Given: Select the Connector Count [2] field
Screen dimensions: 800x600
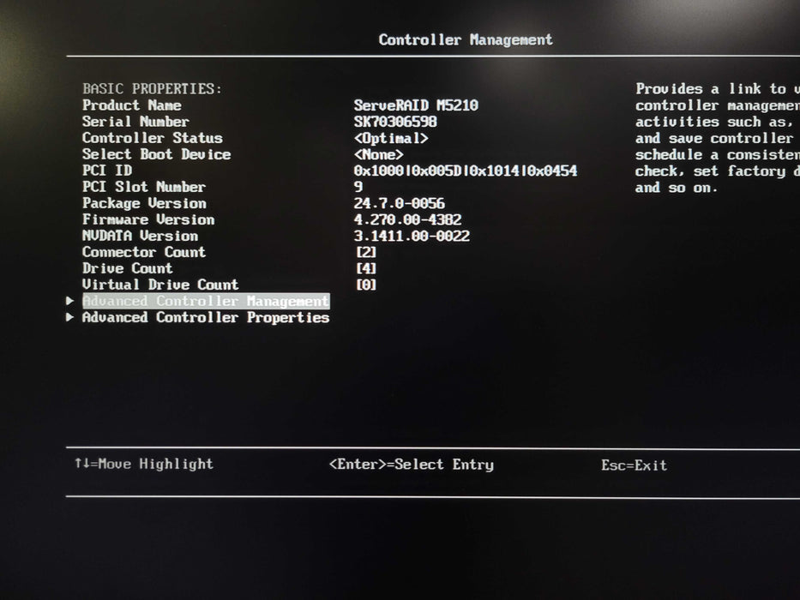Looking at the screenshot, I should (x=365, y=253).
